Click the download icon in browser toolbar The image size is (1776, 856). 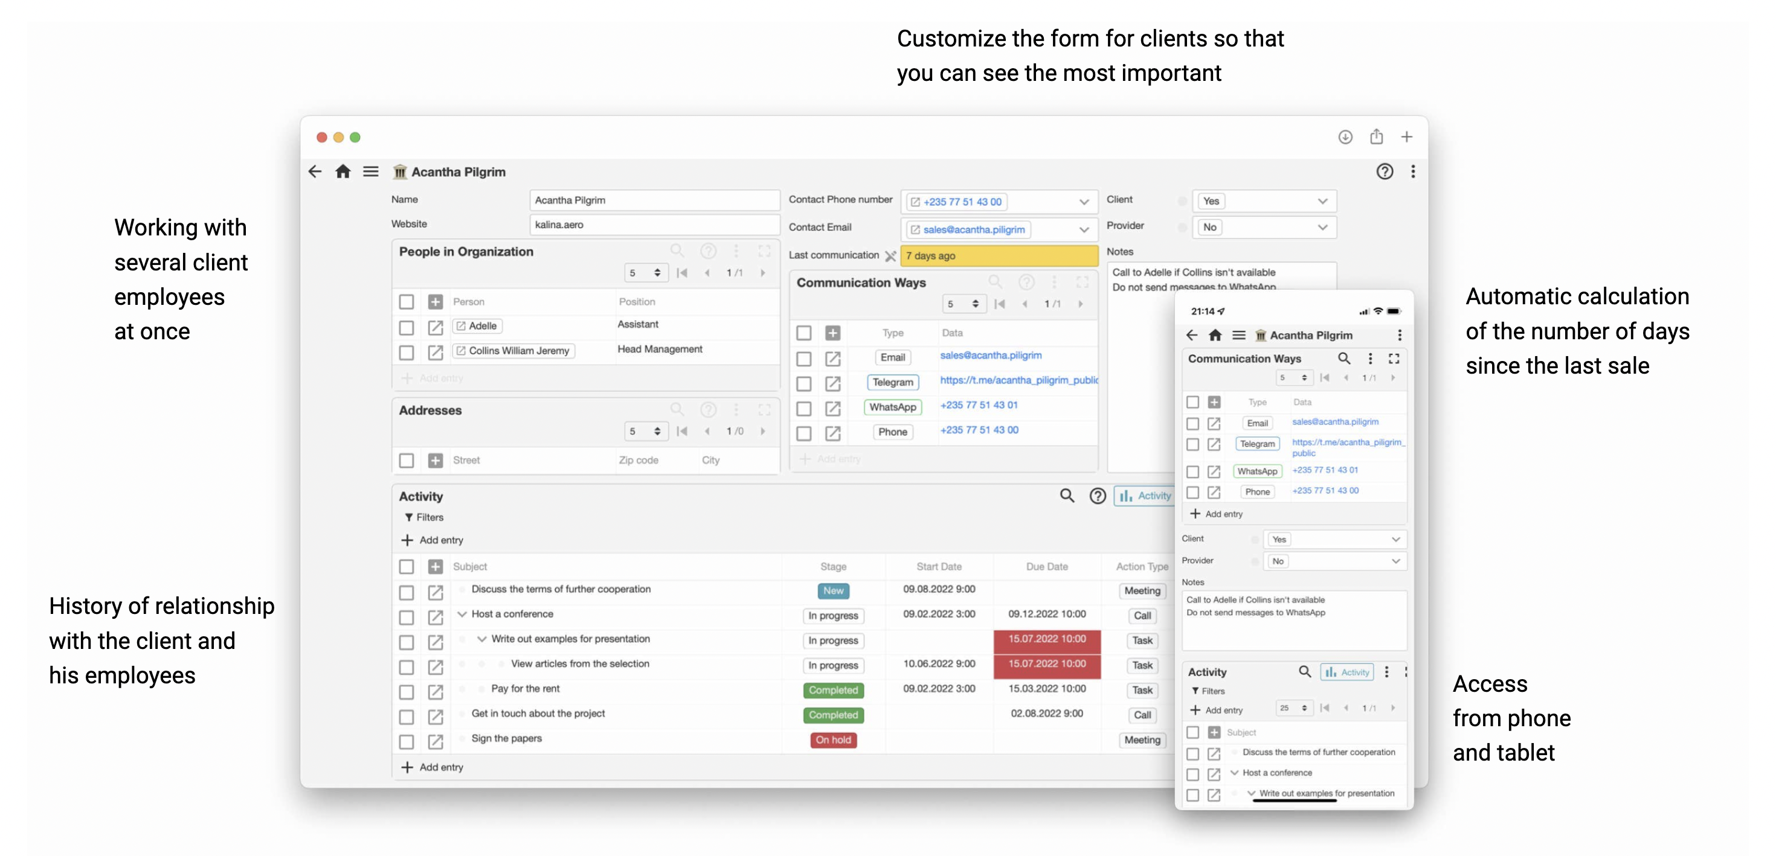click(x=1345, y=137)
